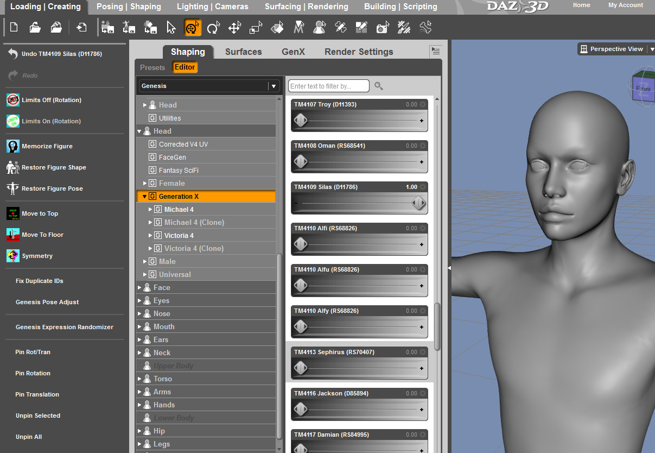
Task: Click the TM4107 Troy slider handle
Action: [301, 121]
